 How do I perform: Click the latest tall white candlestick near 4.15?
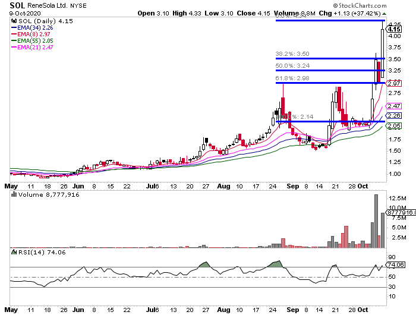382,53
